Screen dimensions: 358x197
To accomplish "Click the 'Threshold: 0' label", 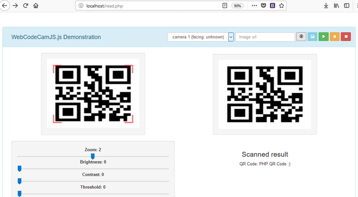I will tap(93, 187).
